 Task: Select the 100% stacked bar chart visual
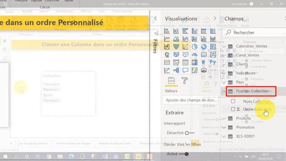(204, 31)
